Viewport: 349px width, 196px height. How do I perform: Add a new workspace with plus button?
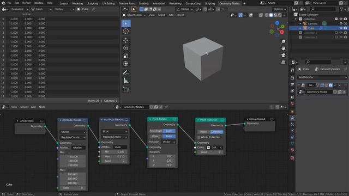coord(244,3)
